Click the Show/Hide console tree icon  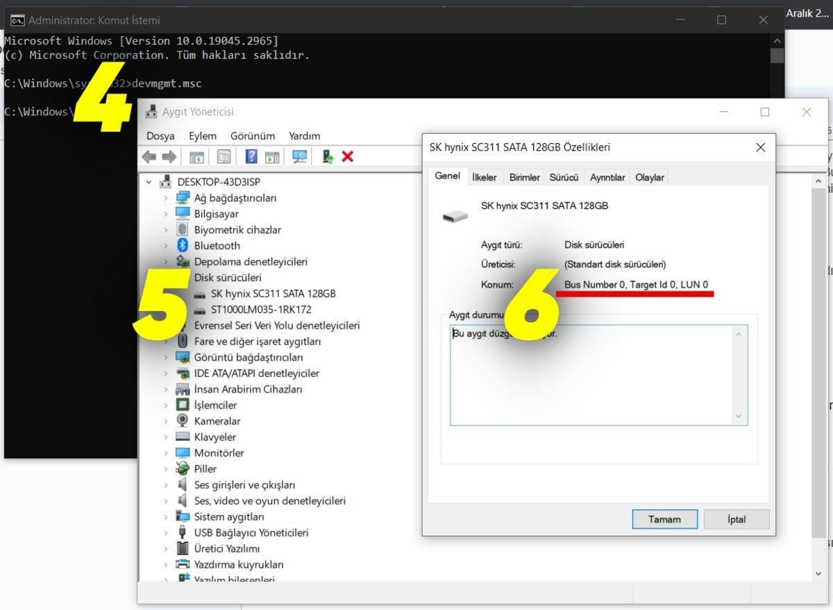pyautogui.click(x=196, y=156)
